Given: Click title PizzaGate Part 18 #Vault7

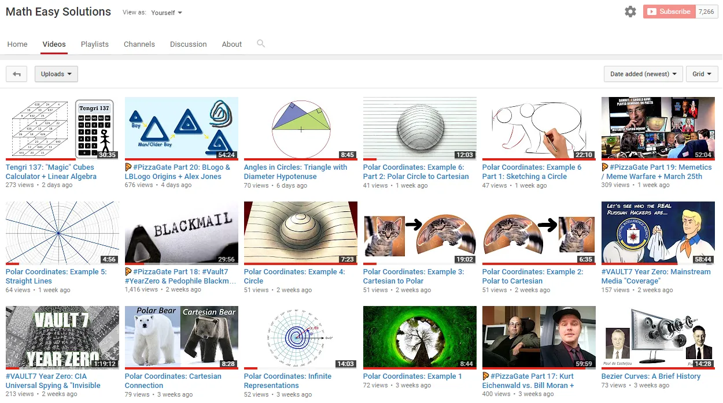Looking at the screenshot, I should click(180, 277).
